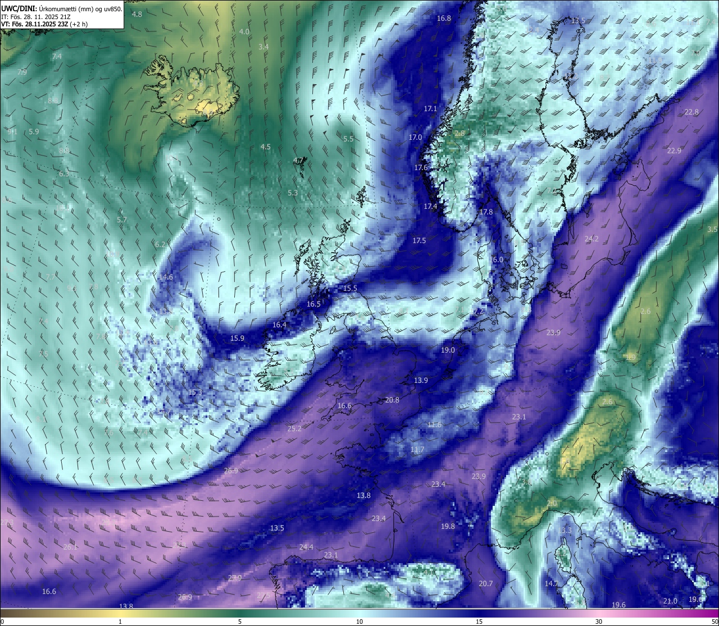The width and height of the screenshot is (719, 626).
Task: Click the value 21.0 near bottom right
Action: pos(670,601)
